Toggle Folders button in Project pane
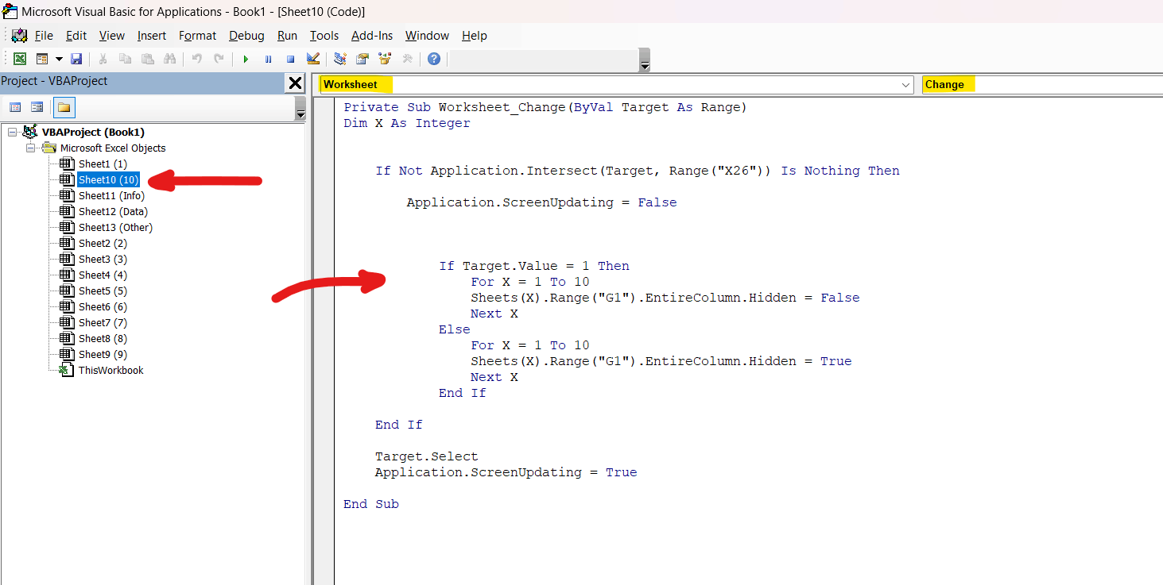1163x585 pixels. pos(64,107)
